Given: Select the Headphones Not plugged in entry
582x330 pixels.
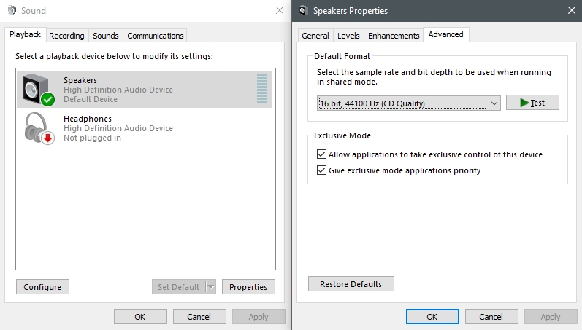Looking at the screenshot, I should coord(144,128).
